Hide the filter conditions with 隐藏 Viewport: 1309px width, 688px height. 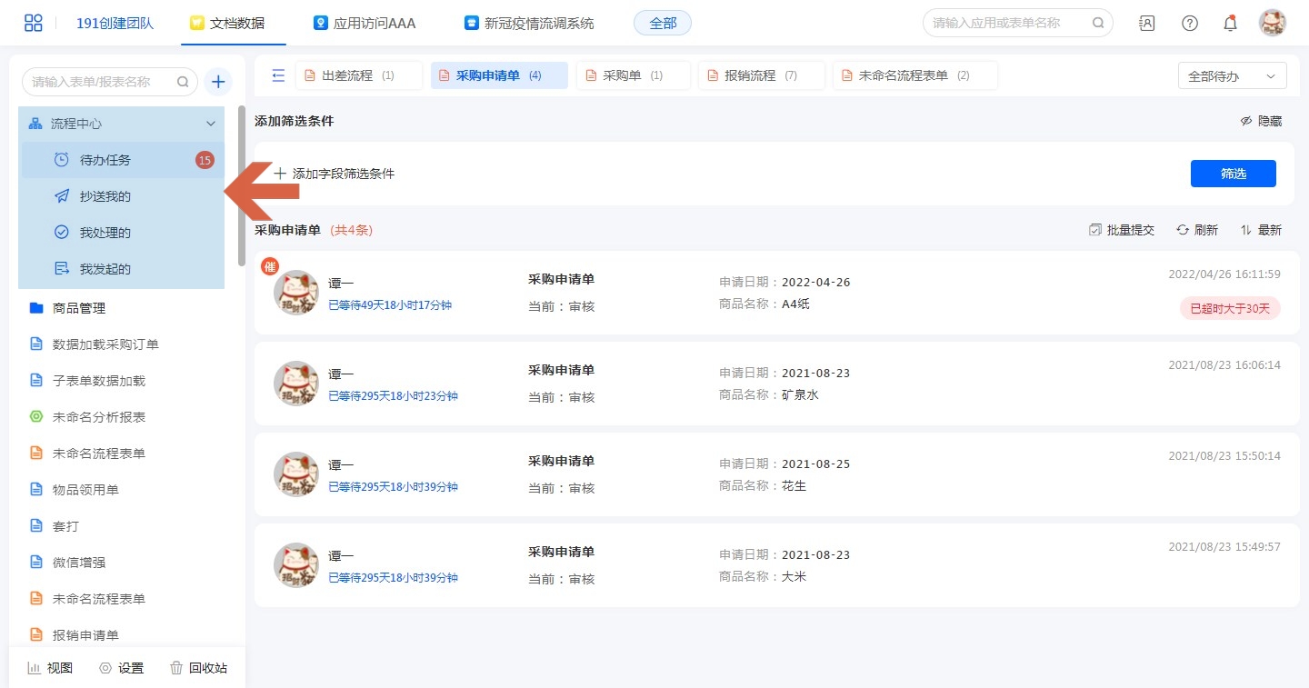tap(1261, 121)
